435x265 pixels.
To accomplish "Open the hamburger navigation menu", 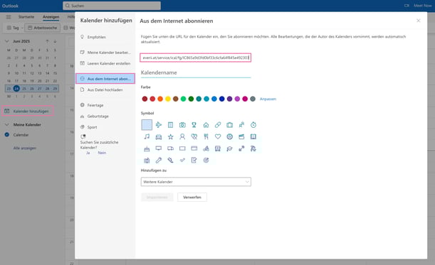I will click(9, 17).
